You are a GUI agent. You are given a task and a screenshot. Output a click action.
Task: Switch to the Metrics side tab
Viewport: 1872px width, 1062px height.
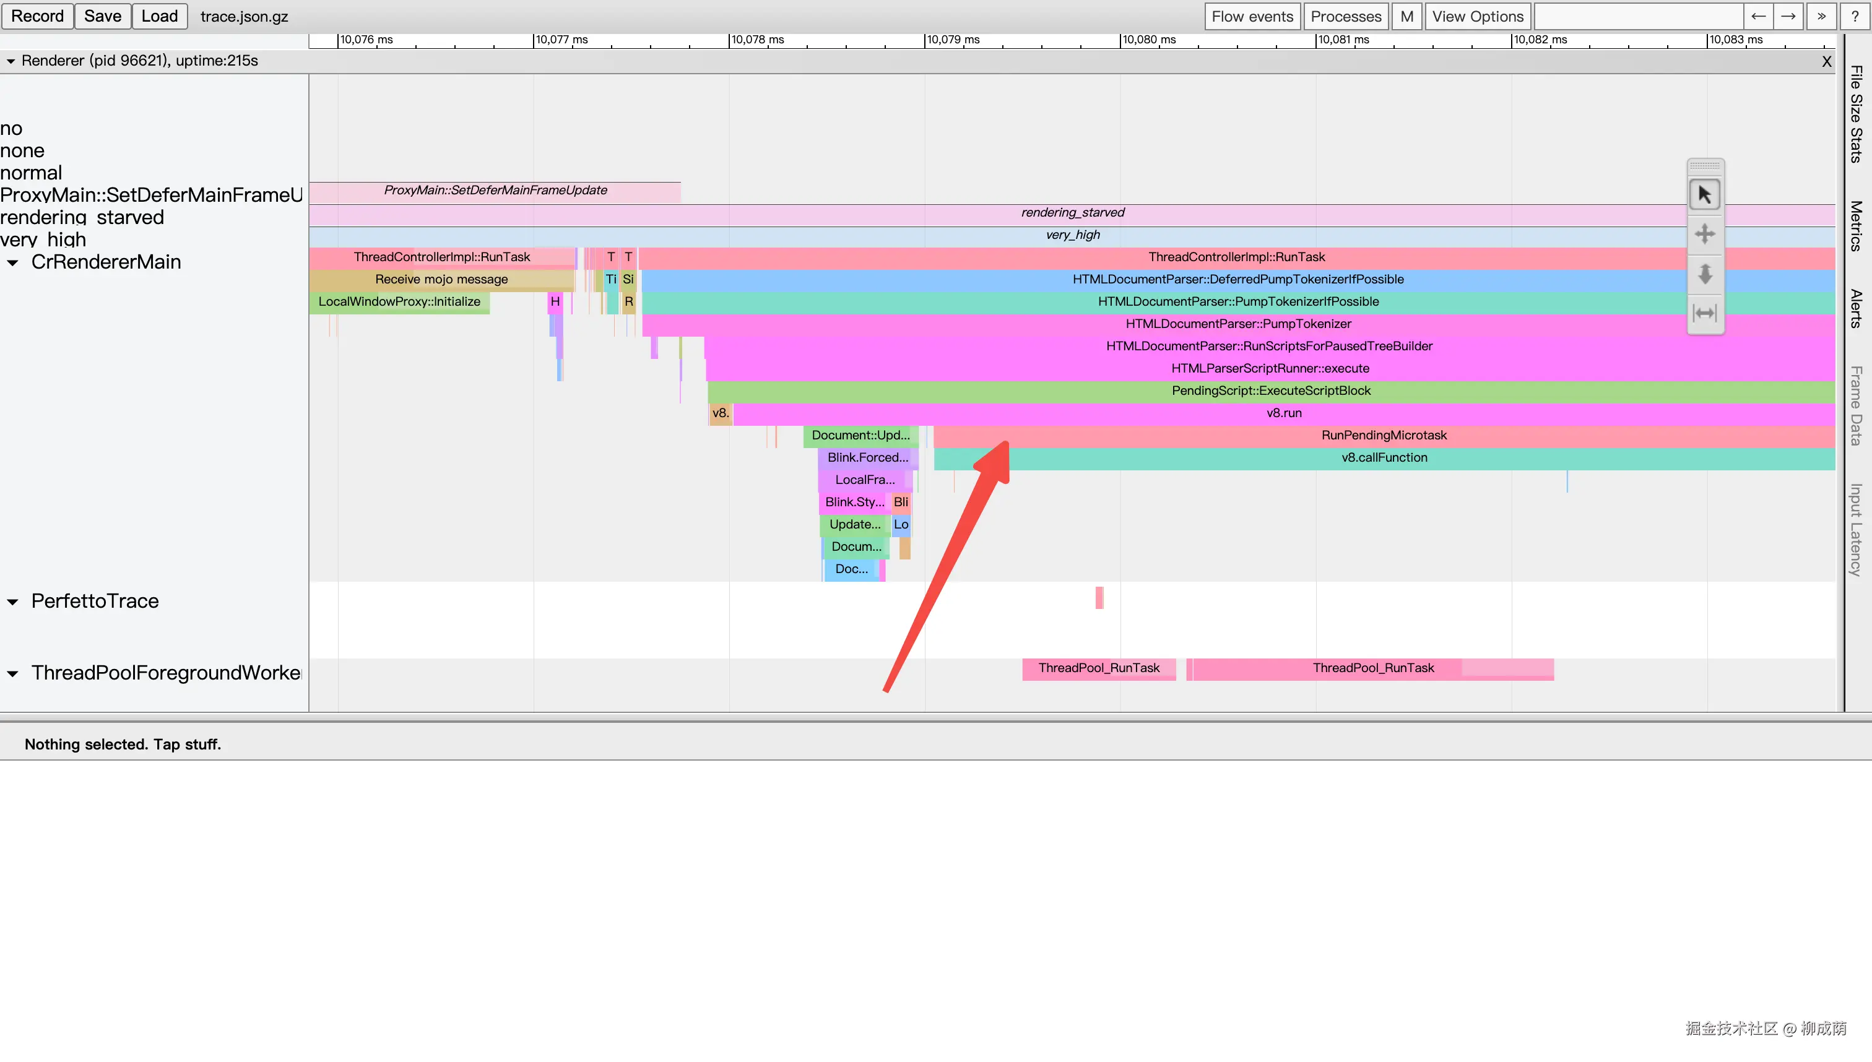[x=1856, y=226]
